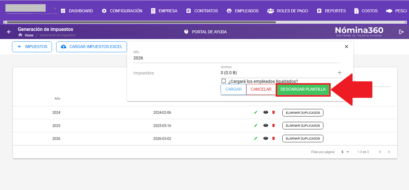Open the Empresa menu
Screen dimensions: 409x190
(x=164, y=11)
